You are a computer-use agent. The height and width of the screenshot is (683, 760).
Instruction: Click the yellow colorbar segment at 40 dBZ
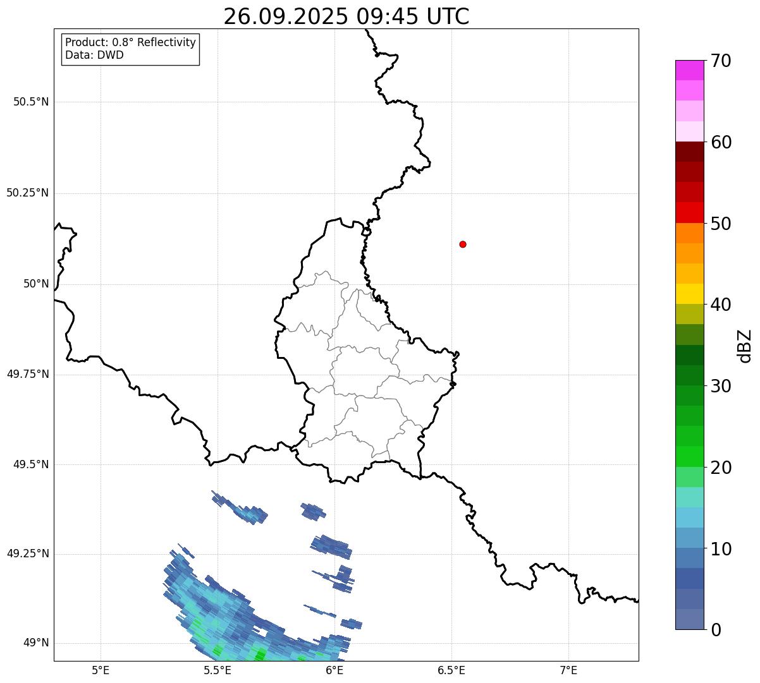[x=690, y=294]
